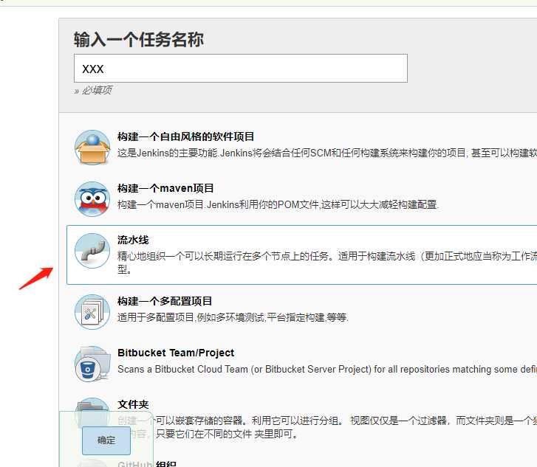The height and width of the screenshot is (467, 537).
Task: Click the freestyle project box icon
Action: point(92,148)
